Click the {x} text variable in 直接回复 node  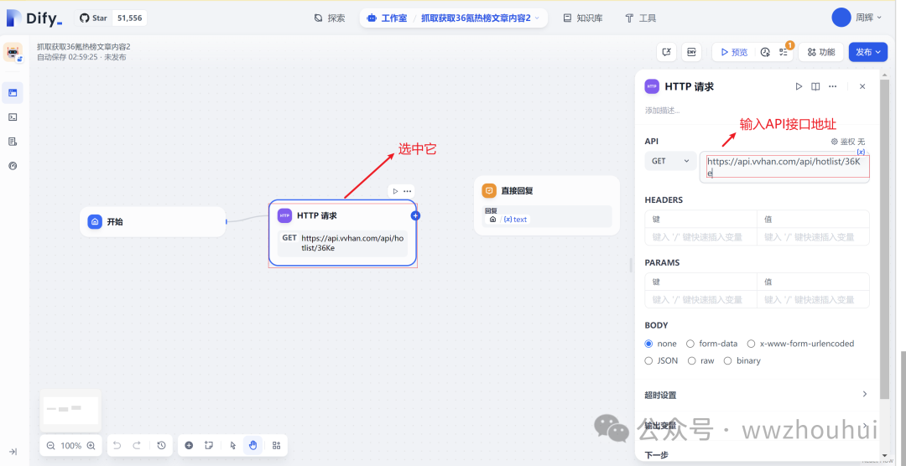515,220
